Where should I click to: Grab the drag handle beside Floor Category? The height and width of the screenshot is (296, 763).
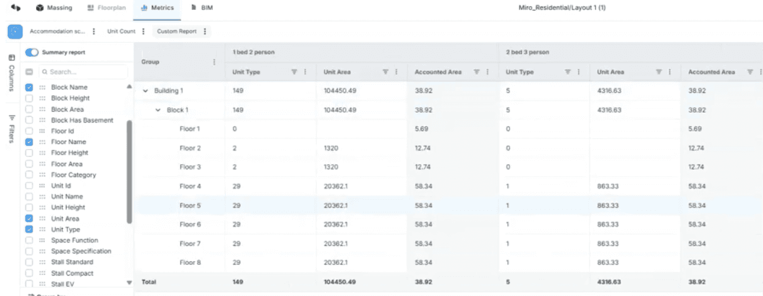coord(42,175)
